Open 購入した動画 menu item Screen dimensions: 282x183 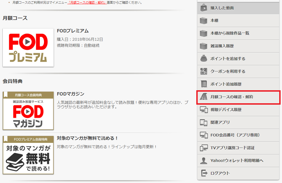(x=238, y=8)
